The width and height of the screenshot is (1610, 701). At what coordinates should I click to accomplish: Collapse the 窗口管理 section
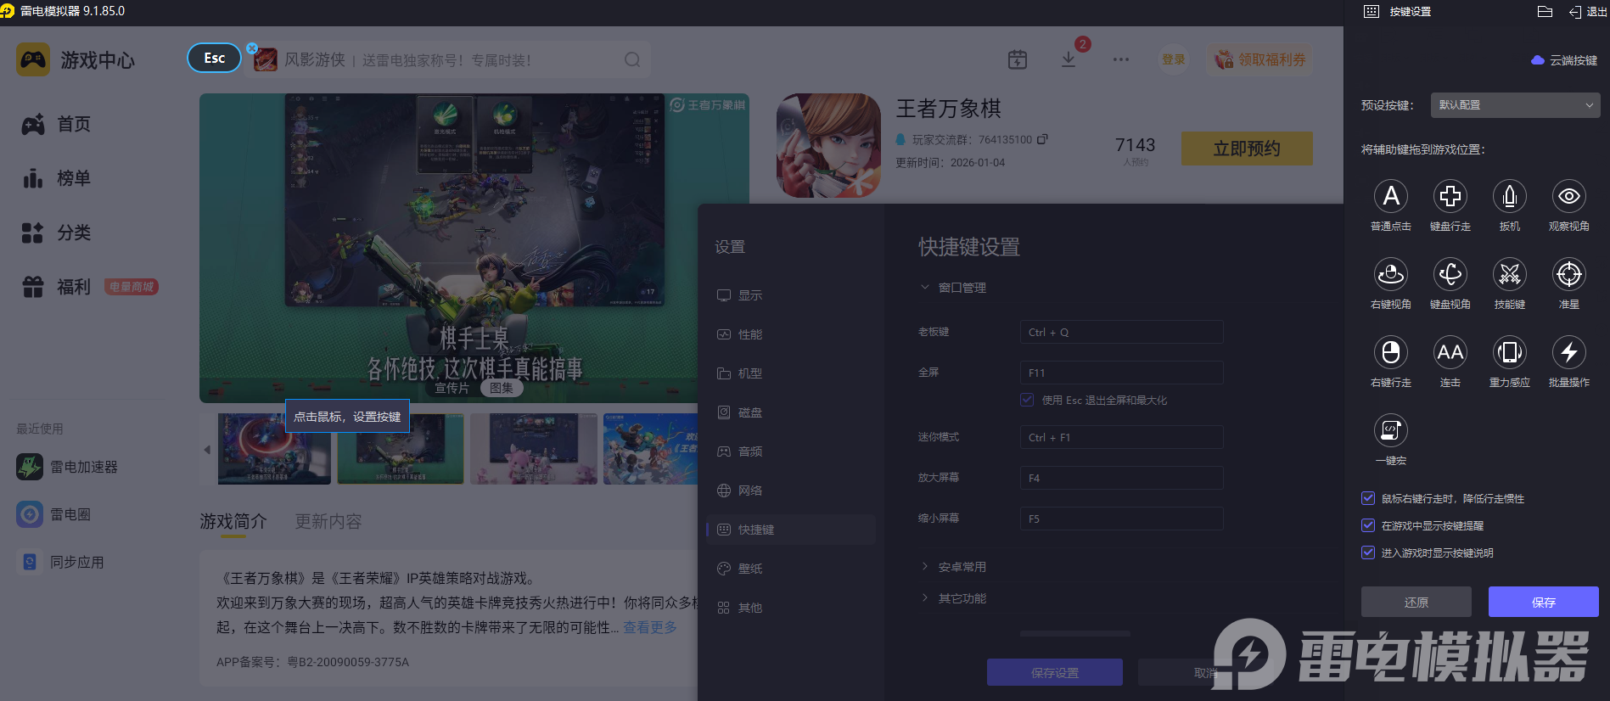925,288
